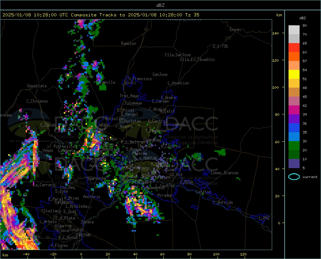The image size is (321, 259).
Task: Click the 'km' unit label at top right
Action: [x=279, y=15]
